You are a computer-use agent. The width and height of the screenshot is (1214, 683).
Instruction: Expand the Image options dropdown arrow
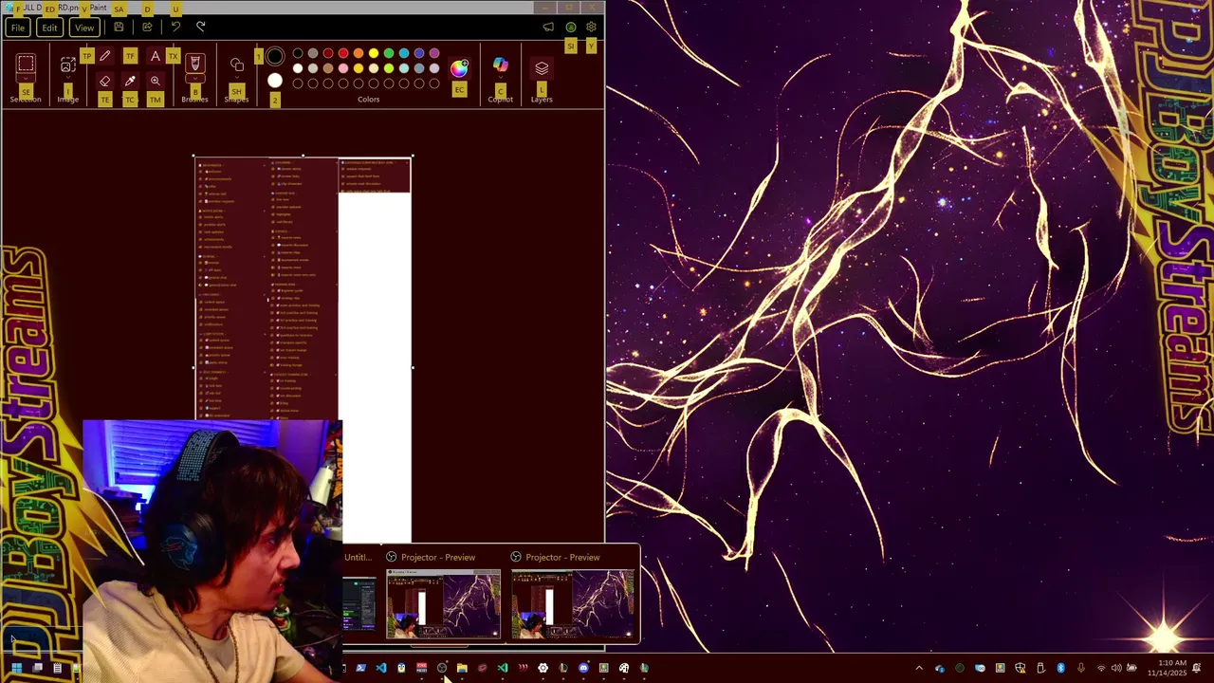(68, 77)
